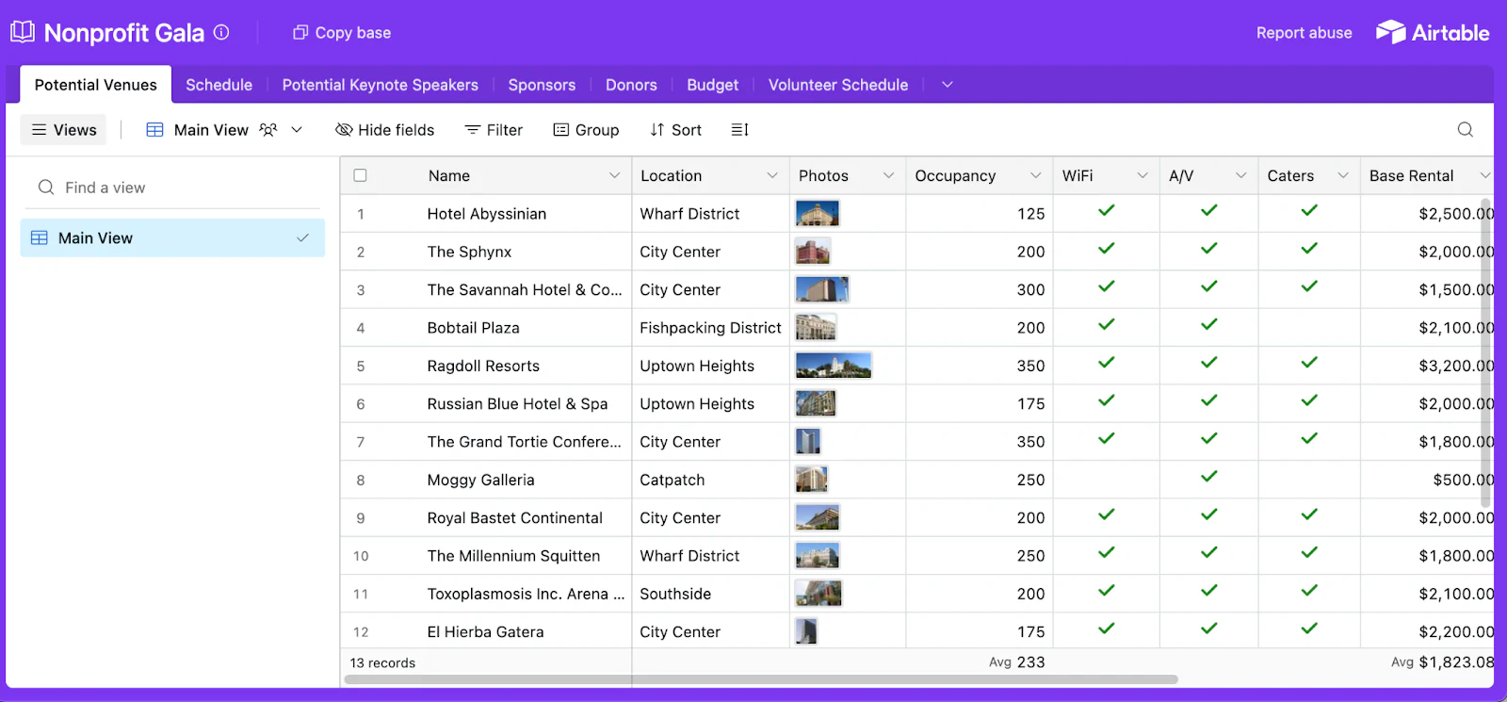Open The Sphynx photo thumbnail
The height and width of the screenshot is (702, 1507).
coord(813,252)
